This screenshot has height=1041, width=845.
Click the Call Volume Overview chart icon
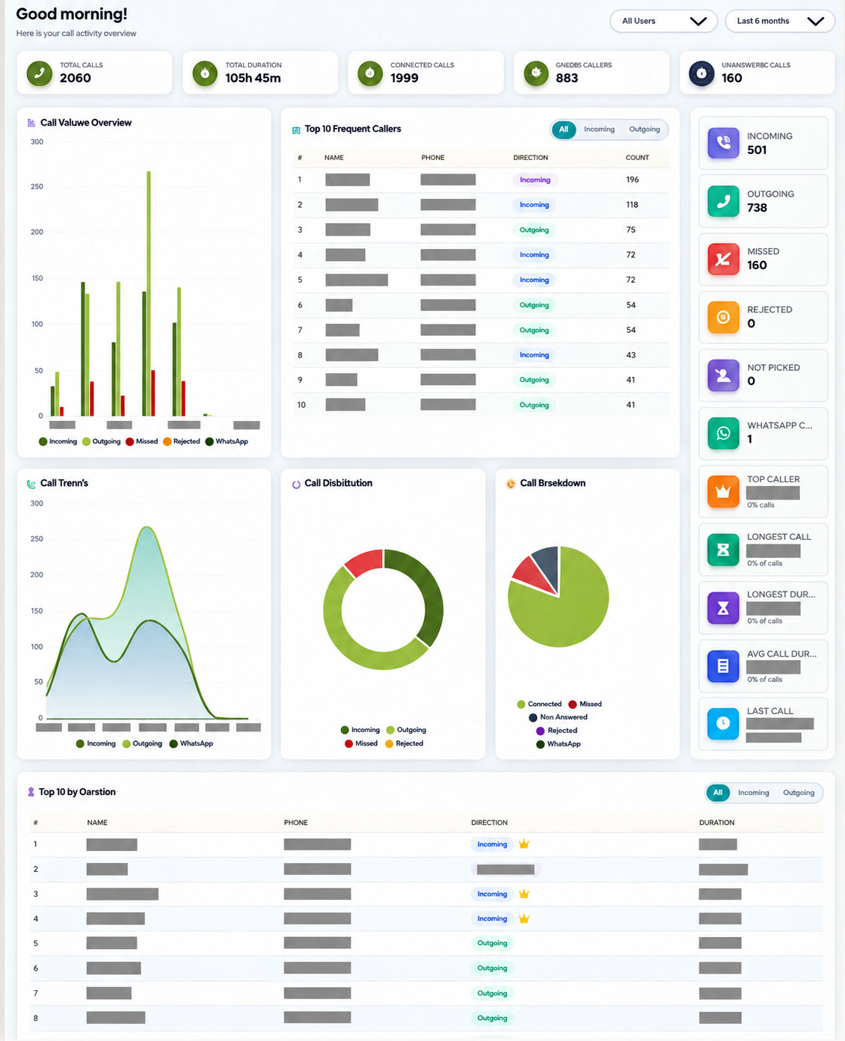[x=31, y=123]
